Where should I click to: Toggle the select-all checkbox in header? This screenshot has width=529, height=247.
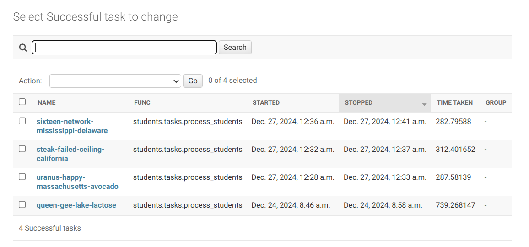(22, 102)
